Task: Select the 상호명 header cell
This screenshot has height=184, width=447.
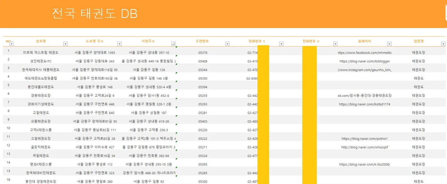Action: pos(41,41)
